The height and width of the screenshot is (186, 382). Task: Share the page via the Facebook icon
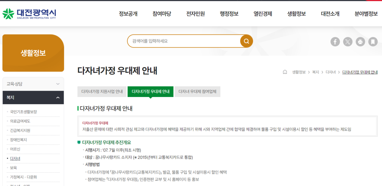tap(335, 42)
